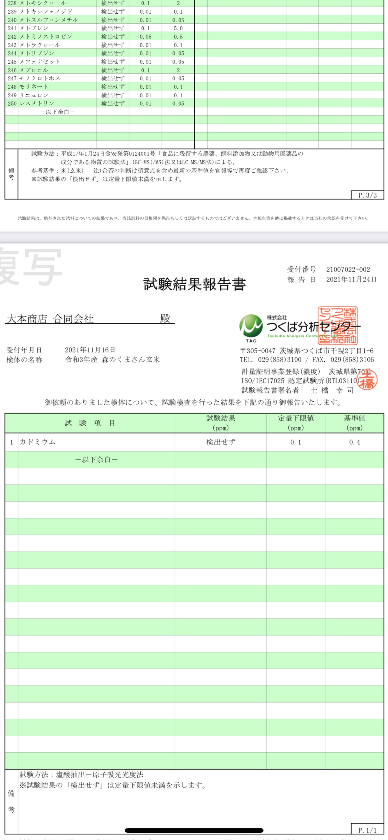The image size is (388, 840).
Task: Select the つくば分析センター company name
Action: click(313, 326)
